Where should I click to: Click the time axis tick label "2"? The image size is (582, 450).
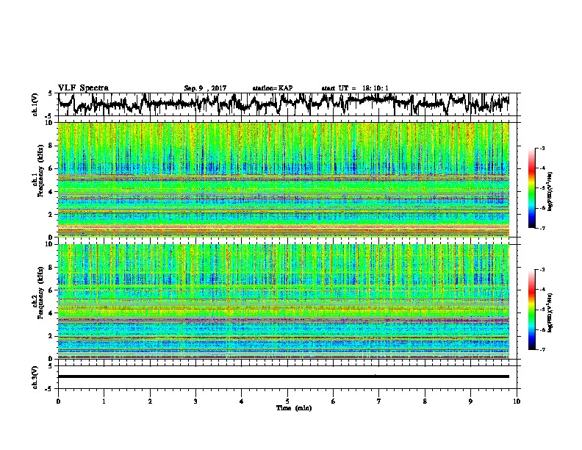pyautogui.click(x=150, y=401)
